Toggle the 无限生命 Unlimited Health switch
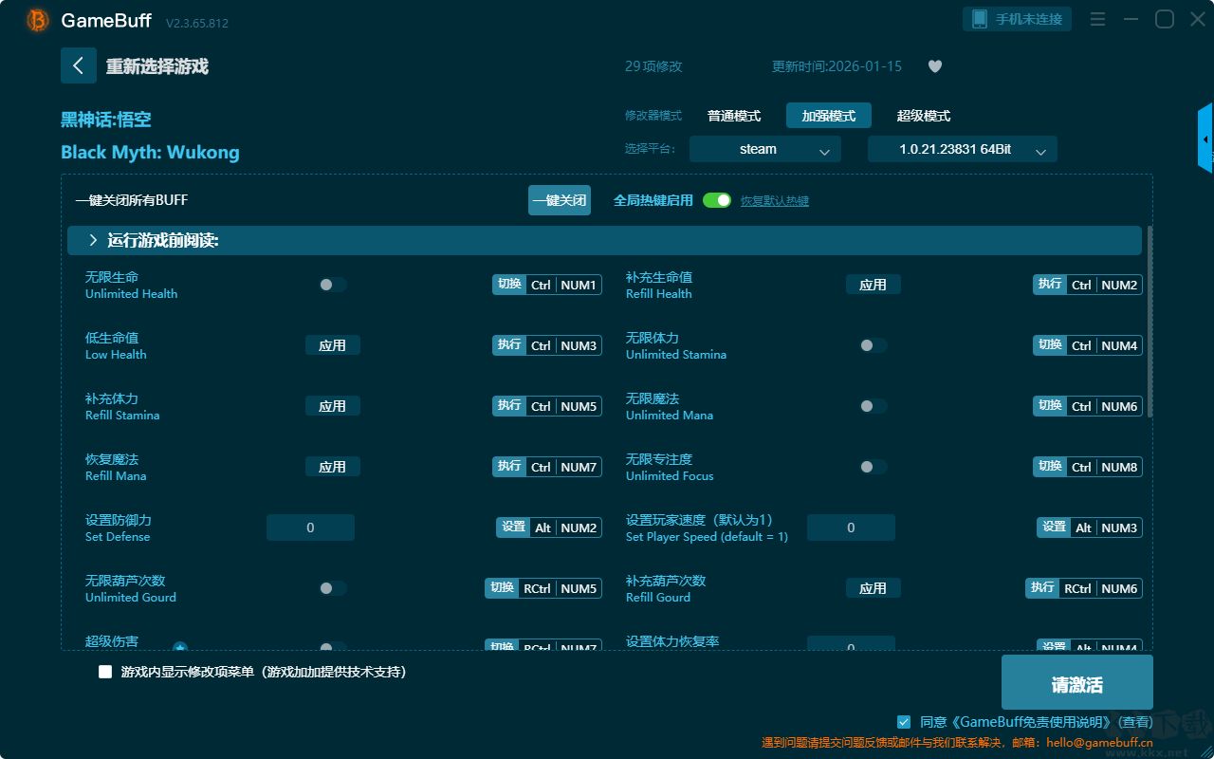1214x759 pixels. click(332, 285)
